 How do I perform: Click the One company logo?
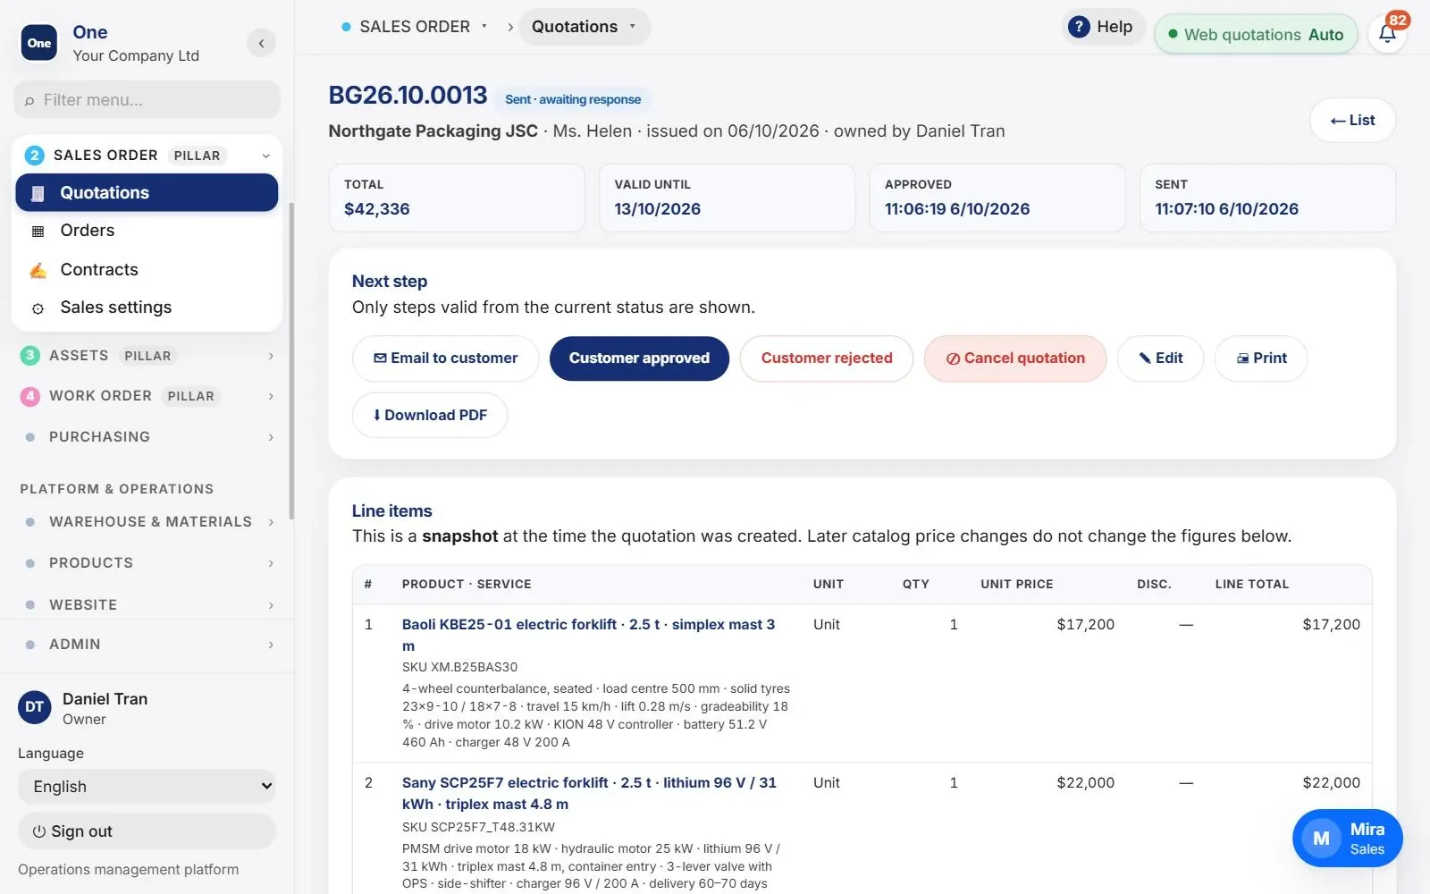pyautogui.click(x=39, y=43)
